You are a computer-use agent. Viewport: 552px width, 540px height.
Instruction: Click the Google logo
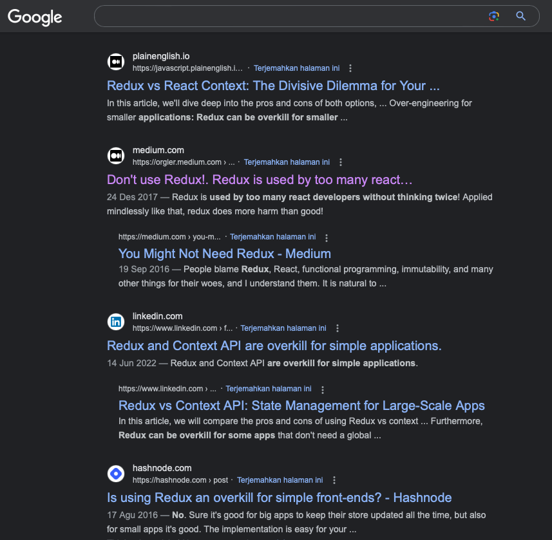(35, 17)
